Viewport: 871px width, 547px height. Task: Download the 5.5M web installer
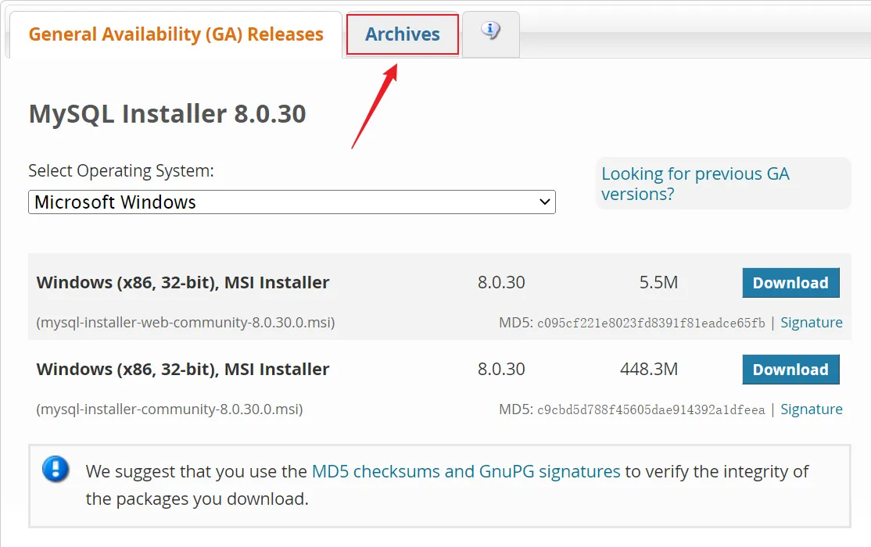[x=790, y=283]
